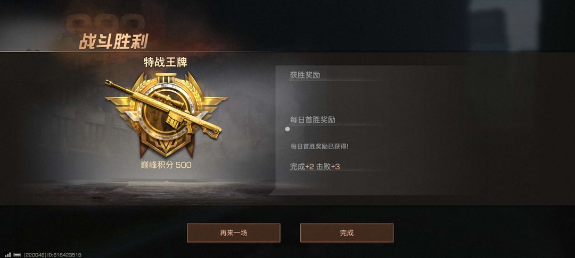Screen dimensions: 575x258
Task: Tap the III tier marker atop the badge
Action: [166, 77]
